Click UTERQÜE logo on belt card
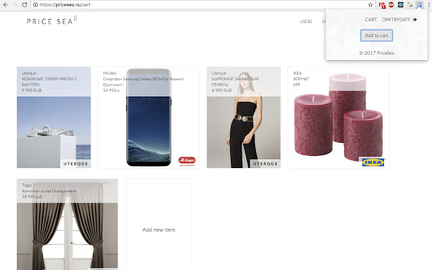The height and width of the screenshot is (270, 432). click(265, 163)
